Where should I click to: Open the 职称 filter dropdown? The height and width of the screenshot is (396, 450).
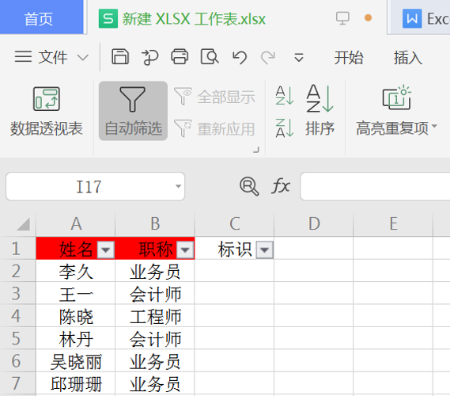tap(185, 249)
